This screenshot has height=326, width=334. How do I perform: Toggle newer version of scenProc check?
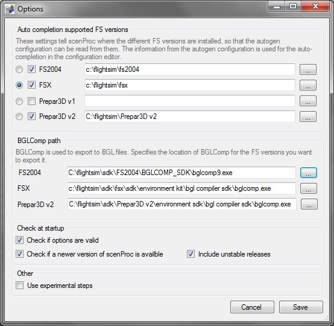point(20,254)
